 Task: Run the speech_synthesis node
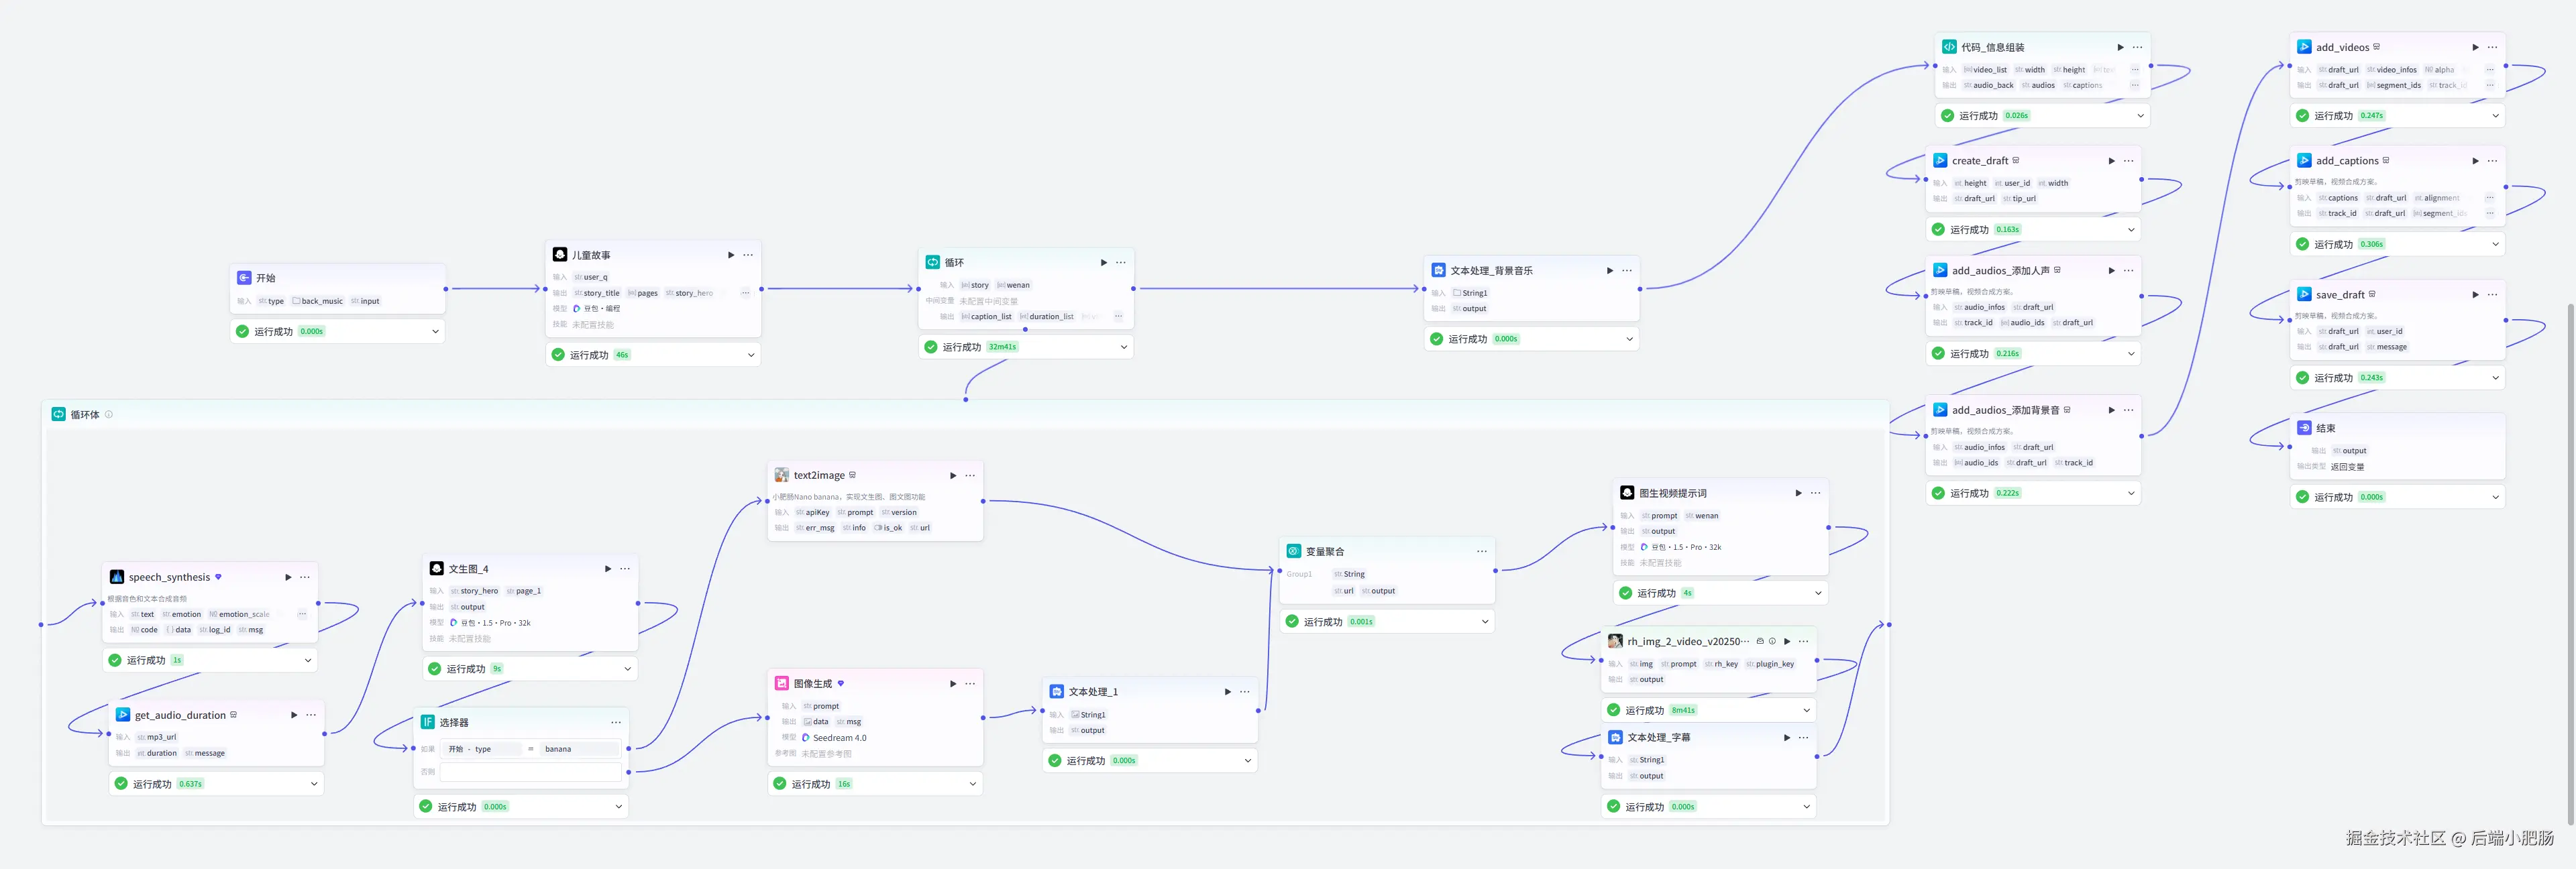coord(288,577)
